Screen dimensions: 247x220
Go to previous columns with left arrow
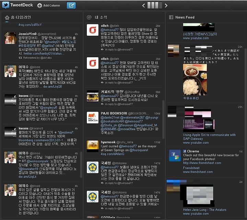143,5
